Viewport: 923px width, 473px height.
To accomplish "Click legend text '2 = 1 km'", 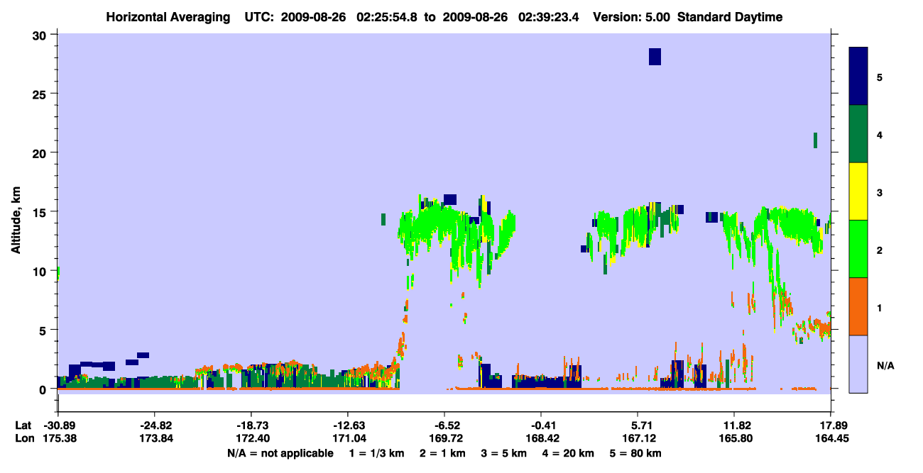I will (442, 452).
